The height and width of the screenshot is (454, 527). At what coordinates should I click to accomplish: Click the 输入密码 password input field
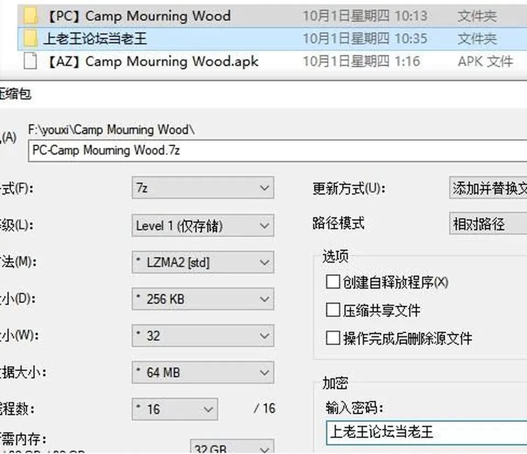coord(427,432)
